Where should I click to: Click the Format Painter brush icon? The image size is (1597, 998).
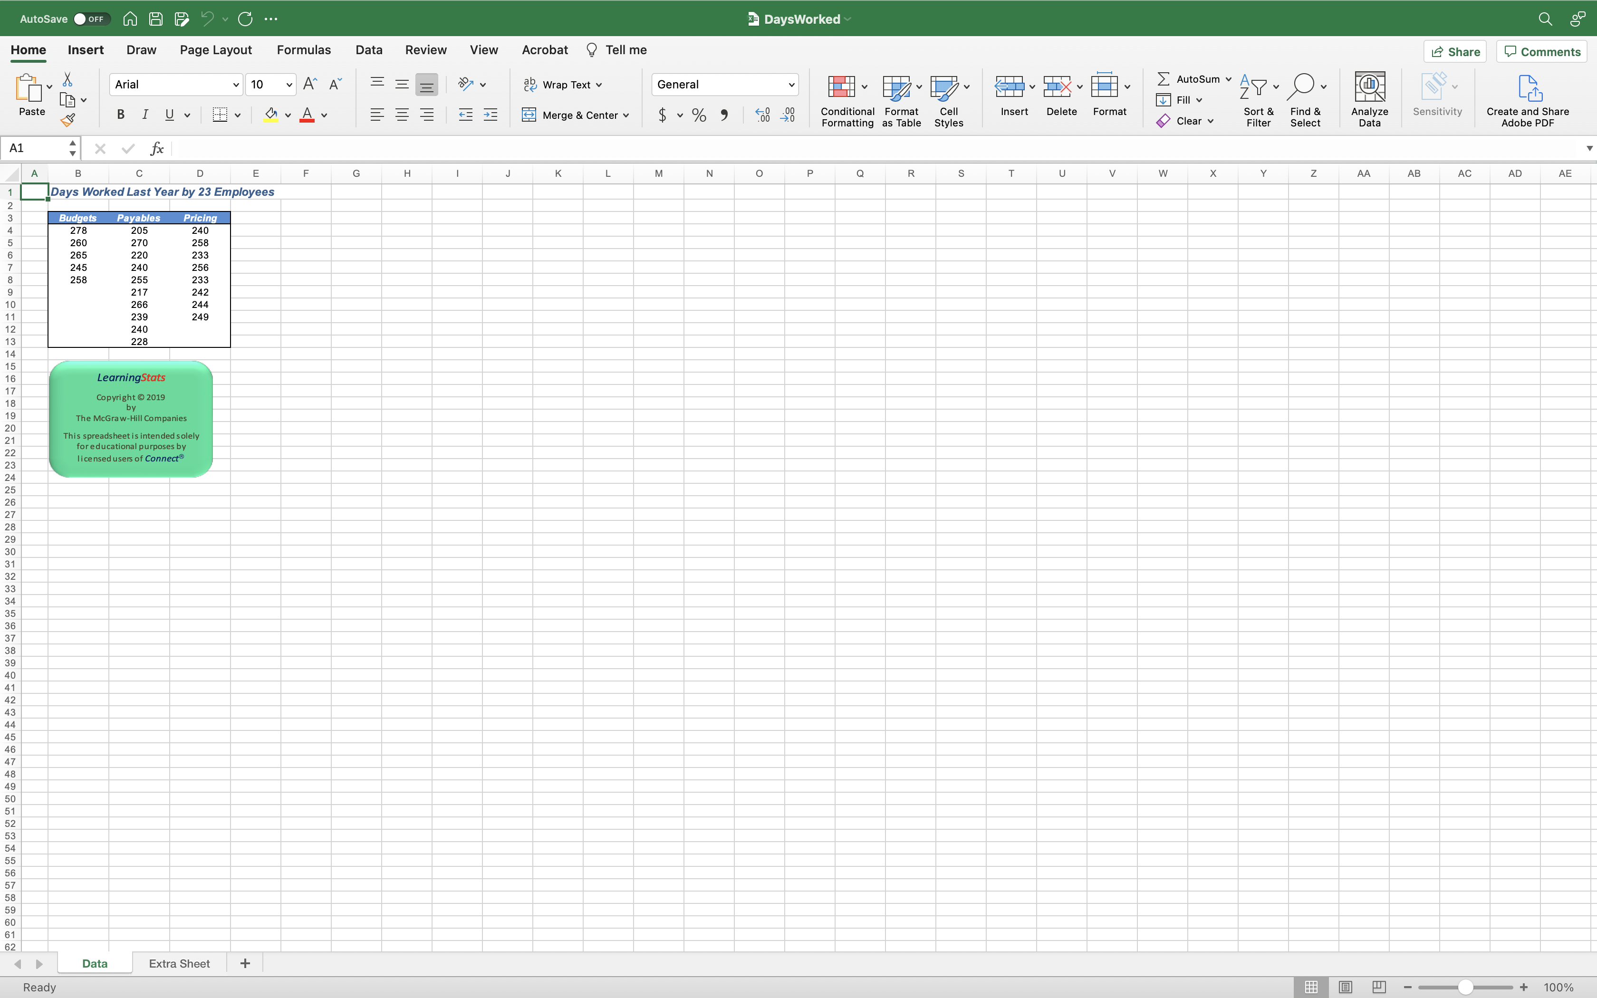point(68,120)
